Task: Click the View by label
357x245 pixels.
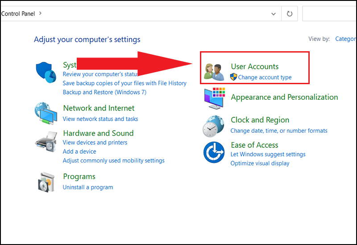Action: point(319,39)
